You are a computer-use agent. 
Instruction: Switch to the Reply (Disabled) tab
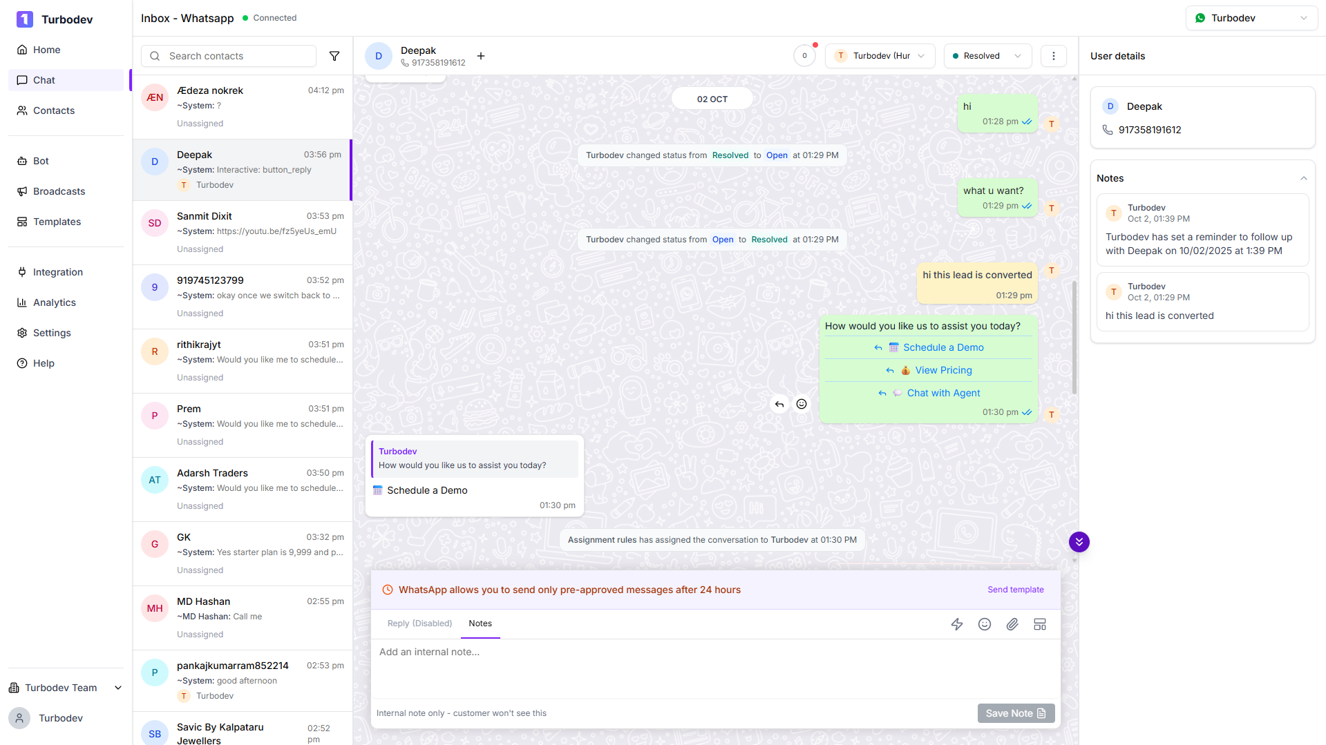(x=419, y=623)
